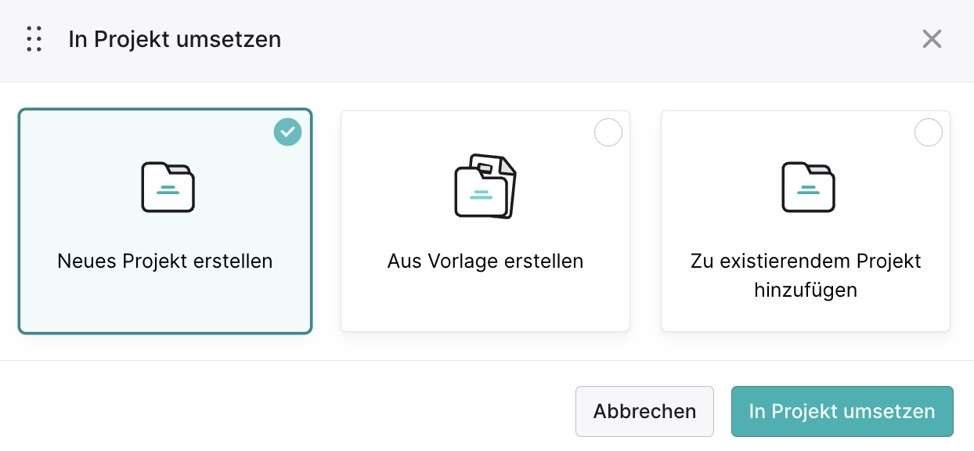Click the teal checkmark on Neues Projekt card
Screen dimensions: 974x451
click(287, 132)
